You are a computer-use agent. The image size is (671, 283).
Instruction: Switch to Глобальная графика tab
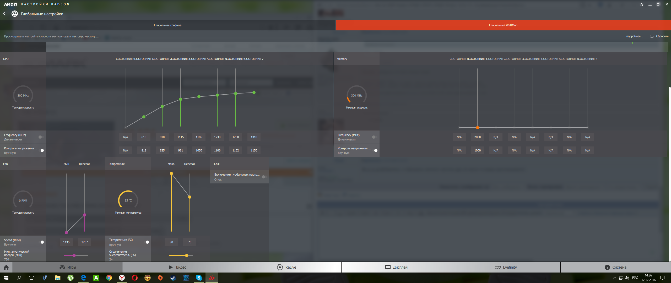(168, 25)
